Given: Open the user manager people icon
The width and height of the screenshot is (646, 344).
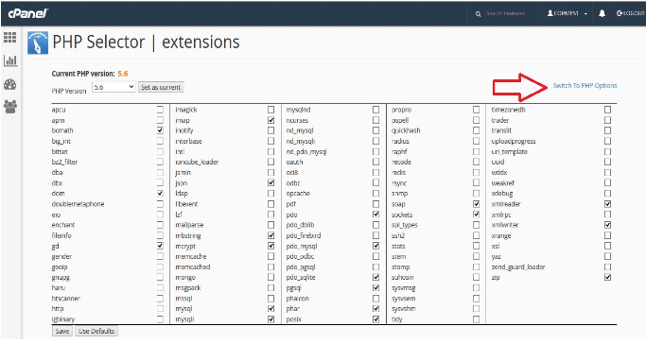Looking at the screenshot, I should click(9, 107).
